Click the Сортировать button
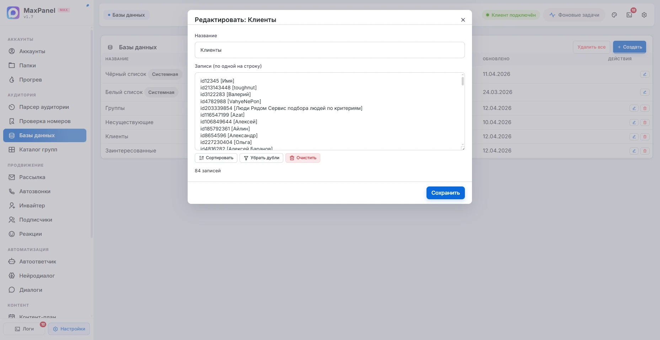The width and height of the screenshot is (660, 340). [216, 158]
